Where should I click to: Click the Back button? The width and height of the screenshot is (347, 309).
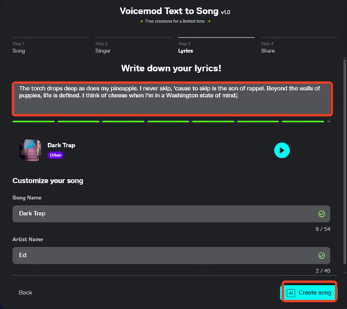click(25, 292)
